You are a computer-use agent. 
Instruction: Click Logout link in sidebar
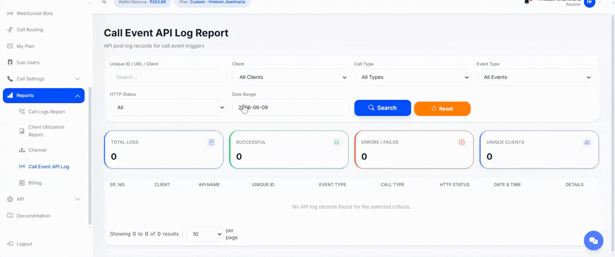[x=24, y=244]
